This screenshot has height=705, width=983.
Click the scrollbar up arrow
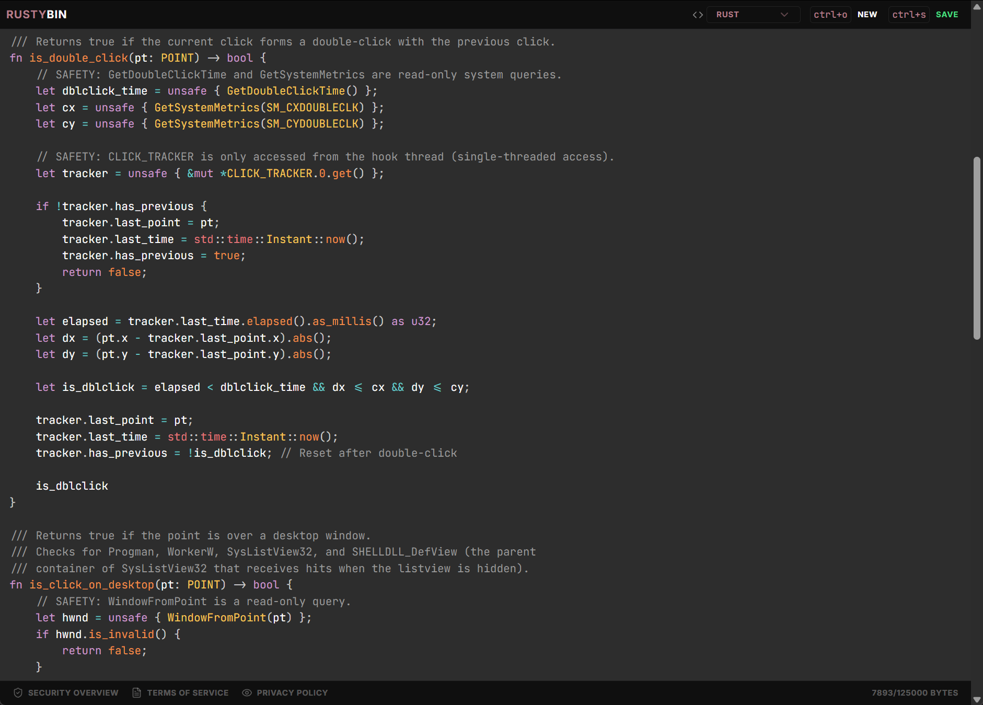click(x=977, y=7)
